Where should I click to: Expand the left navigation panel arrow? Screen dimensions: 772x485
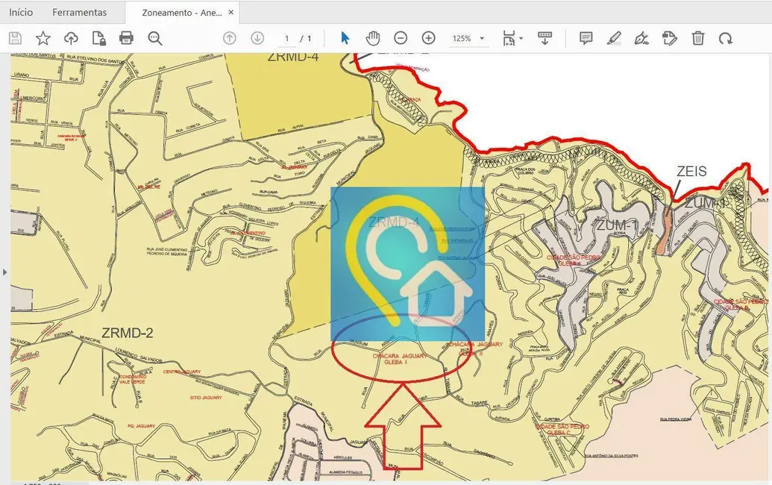point(5,272)
